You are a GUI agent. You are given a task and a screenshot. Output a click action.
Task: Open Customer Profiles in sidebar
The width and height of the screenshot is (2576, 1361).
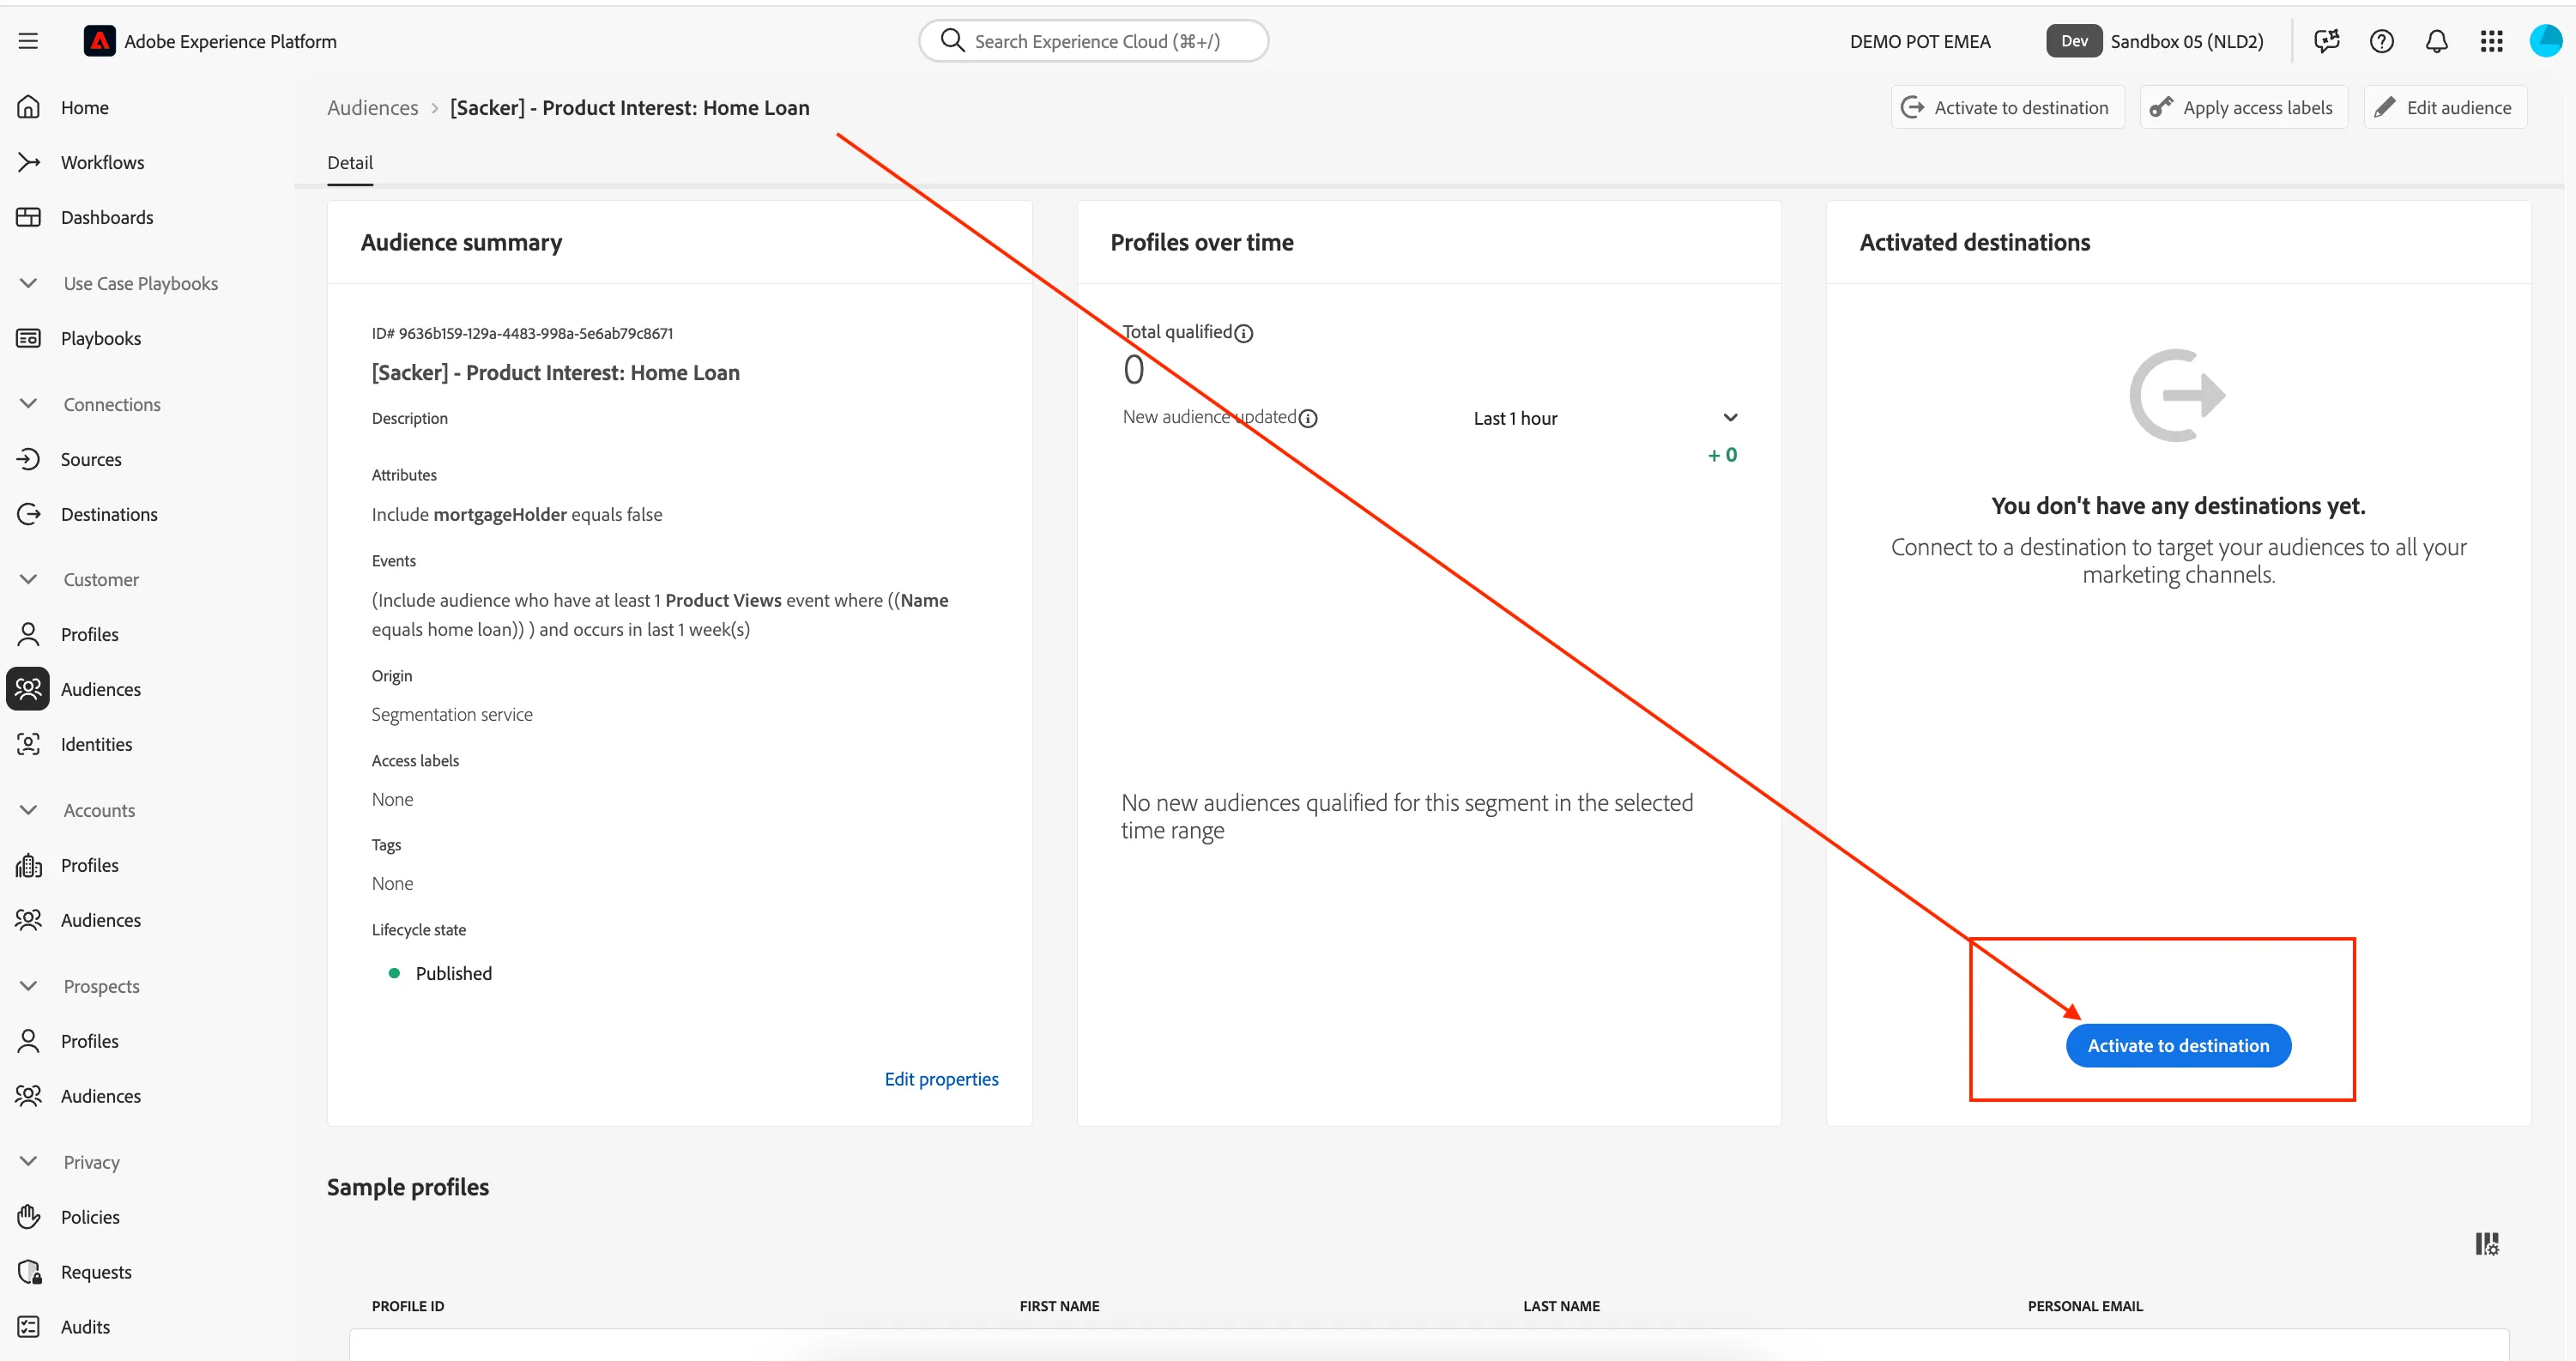[x=89, y=634]
